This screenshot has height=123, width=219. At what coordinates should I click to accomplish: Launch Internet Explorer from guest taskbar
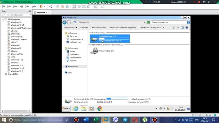click(x=76, y=109)
